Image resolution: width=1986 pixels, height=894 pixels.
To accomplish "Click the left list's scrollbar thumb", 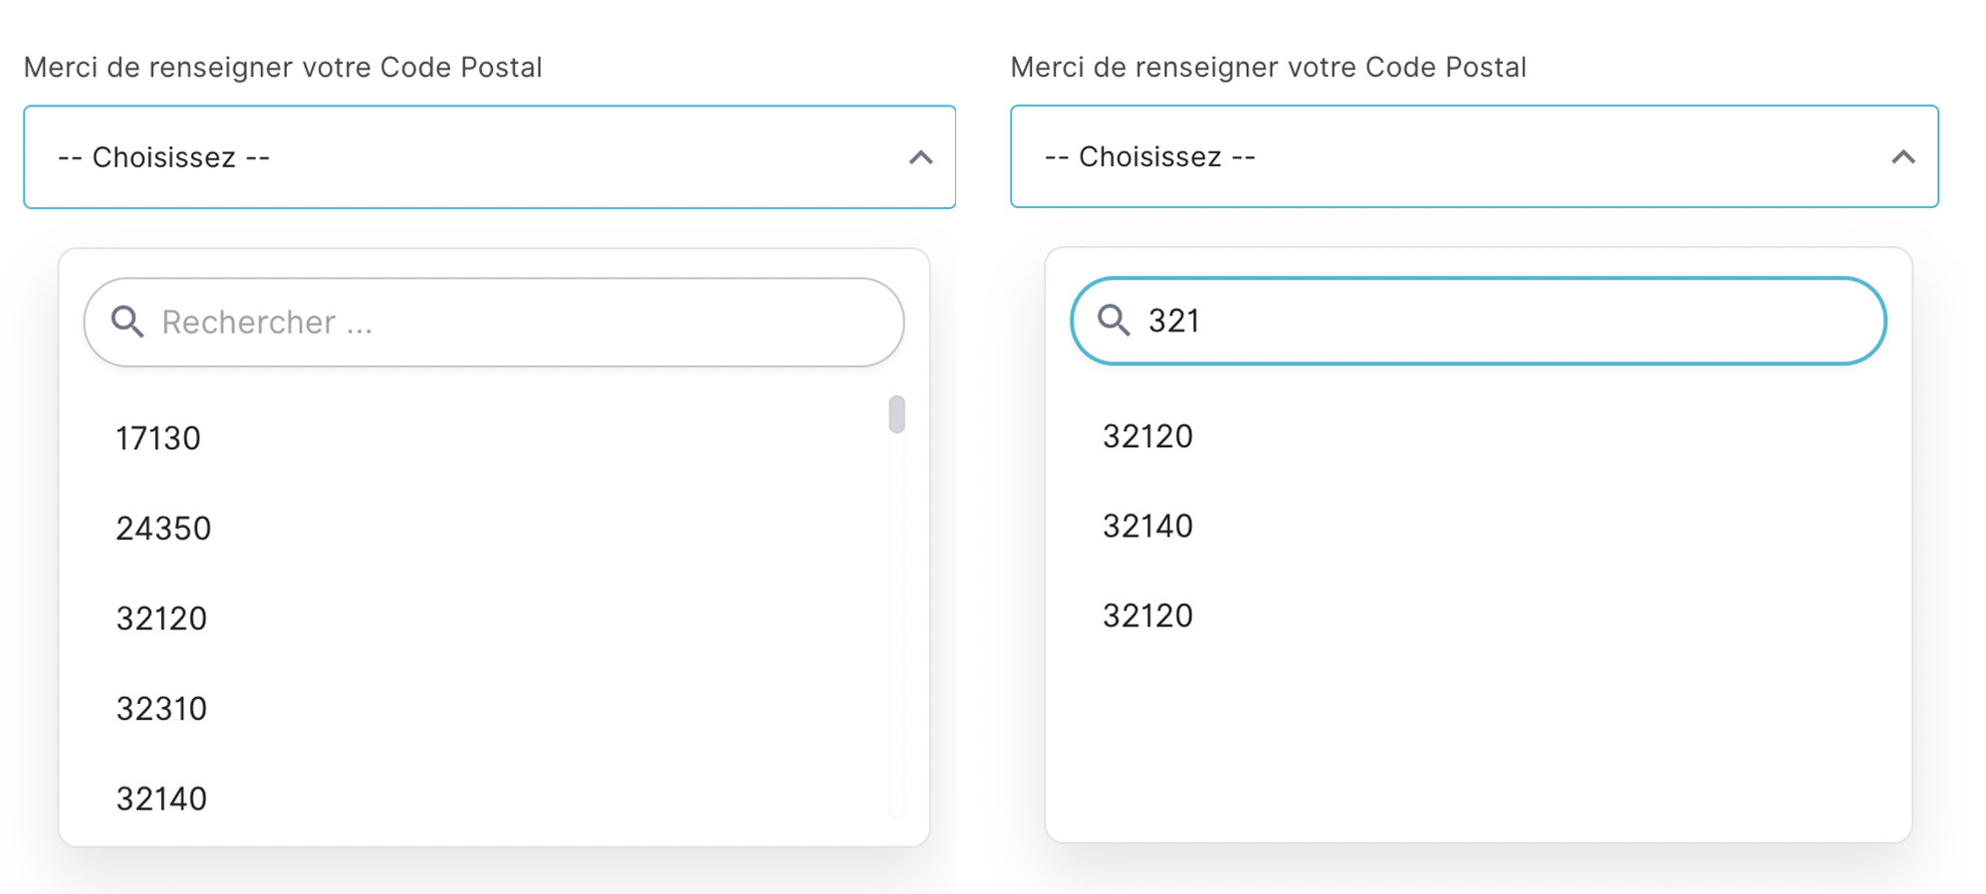I will (897, 414).
